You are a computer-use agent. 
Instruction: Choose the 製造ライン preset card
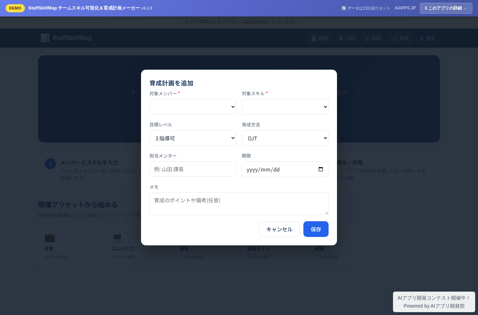tap(273, 245)
